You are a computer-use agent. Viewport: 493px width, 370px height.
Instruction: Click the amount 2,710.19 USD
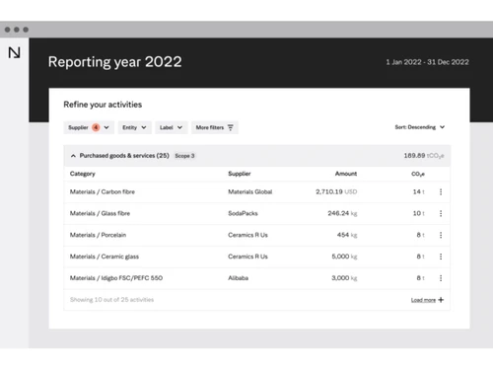coord(336,191)
